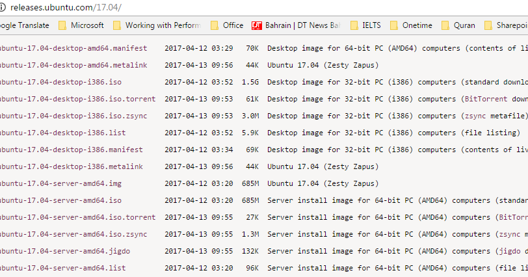The image size is (528, 277).
Task: Click the 1.3M size of server-amd64.iso.zsync
Action: coord(250,234)
